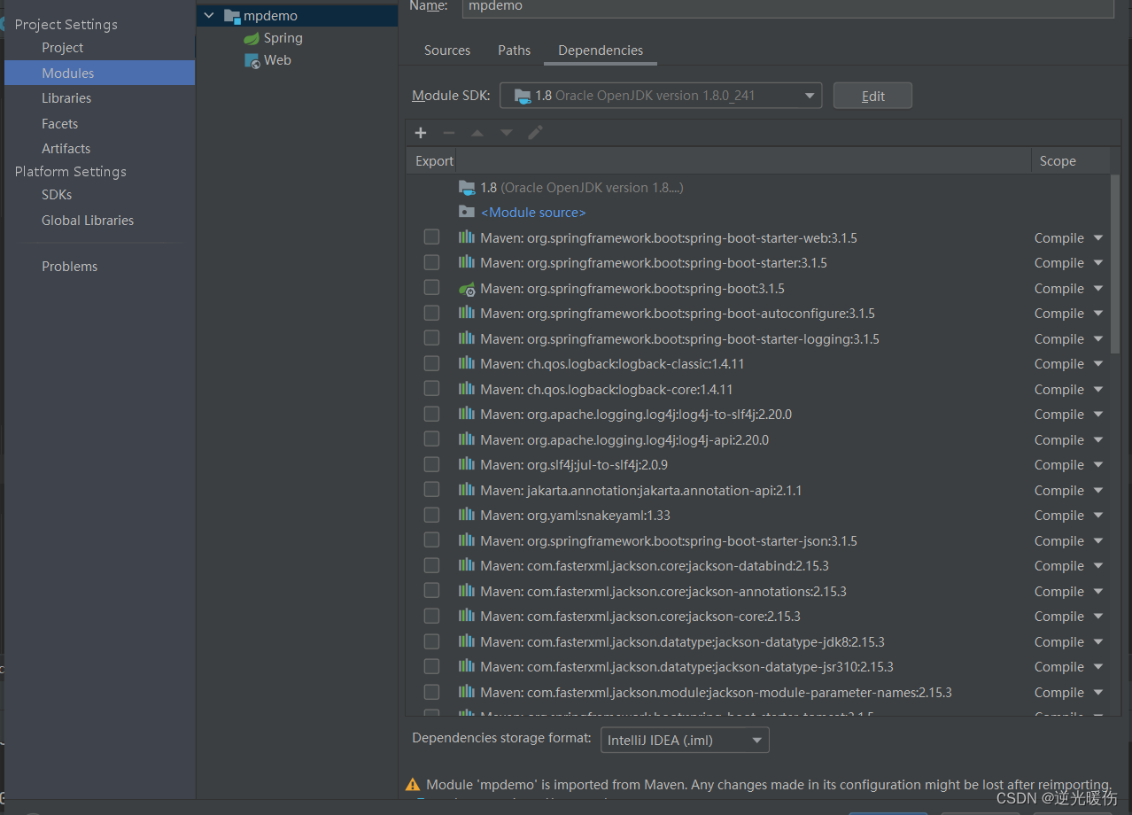The height and width of the screenshot is (815, 1132).
Task: Click the Move Down arrow icon
Action: tap(505, 132)
